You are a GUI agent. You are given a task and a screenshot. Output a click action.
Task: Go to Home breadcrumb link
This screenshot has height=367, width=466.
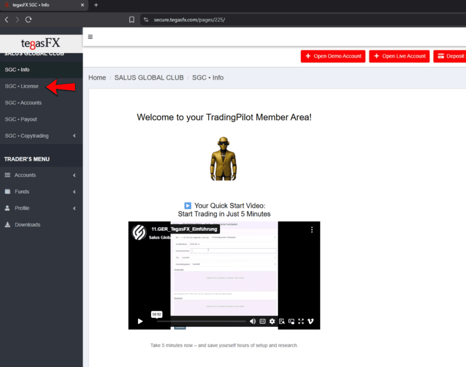click(97, 77)
